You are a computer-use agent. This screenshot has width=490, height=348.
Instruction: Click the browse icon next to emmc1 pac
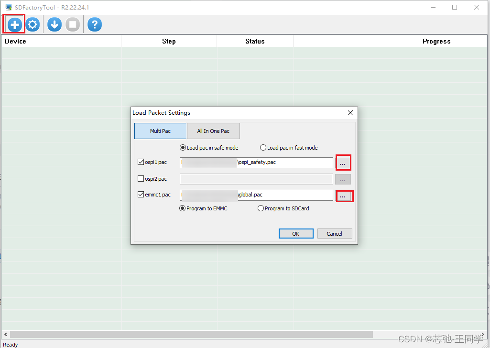(x=344, y=196)
